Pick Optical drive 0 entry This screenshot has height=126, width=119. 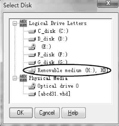click(58, 86)
